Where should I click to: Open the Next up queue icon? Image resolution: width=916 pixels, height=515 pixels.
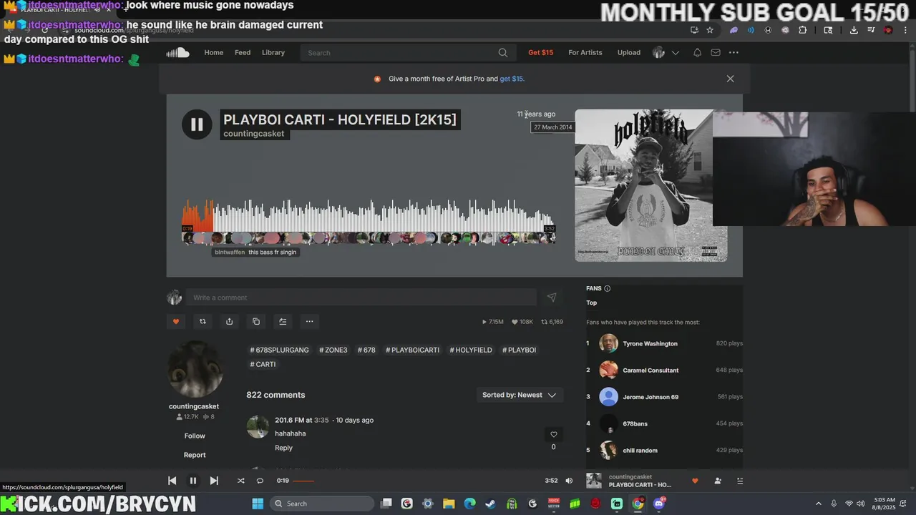click(740, 481)
